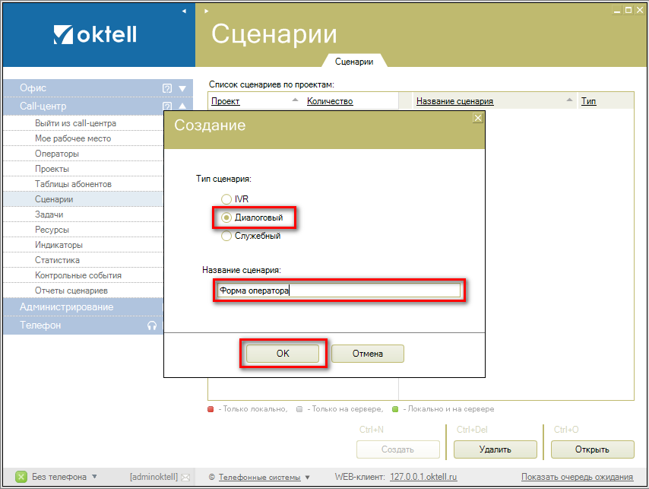Open Телефонные системы dropdown menu
The image size is (649, 489).
[x=307, y=478]
